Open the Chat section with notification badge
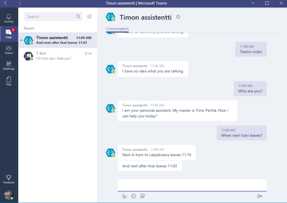287x203 pixels. (x=9, y=34)
